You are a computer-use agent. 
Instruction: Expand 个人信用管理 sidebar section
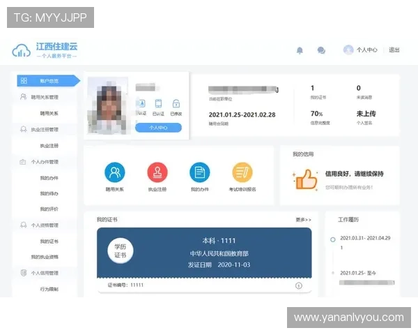coord(45,273)
